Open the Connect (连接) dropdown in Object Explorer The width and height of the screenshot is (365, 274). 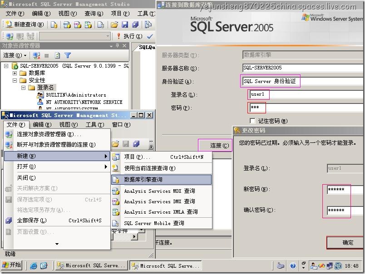click(x=15, y=55)
